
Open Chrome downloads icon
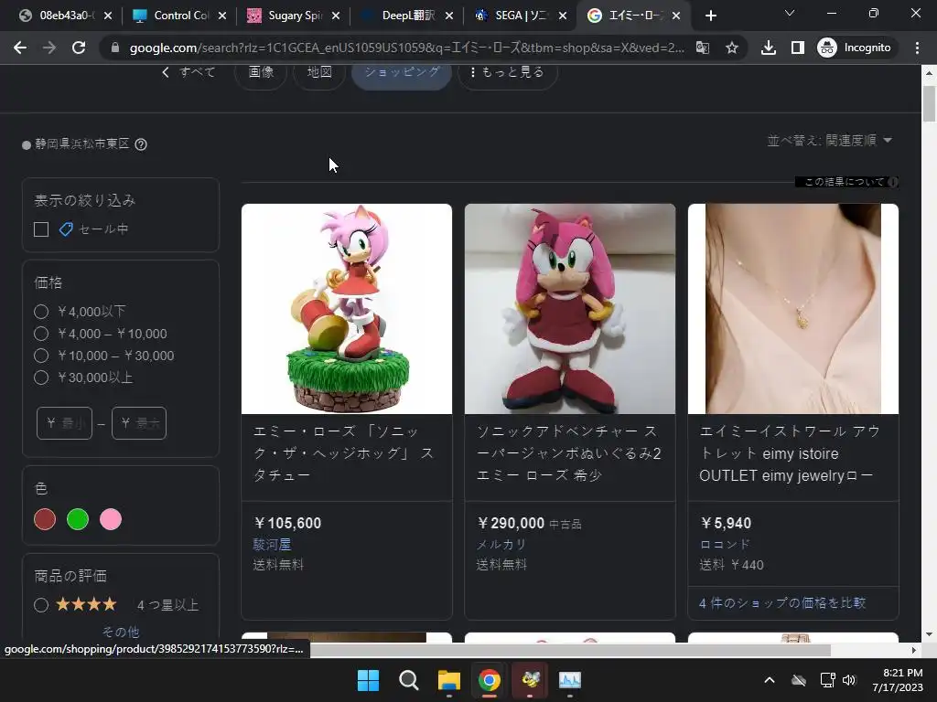pyautogui.click(x=769, y=48)
